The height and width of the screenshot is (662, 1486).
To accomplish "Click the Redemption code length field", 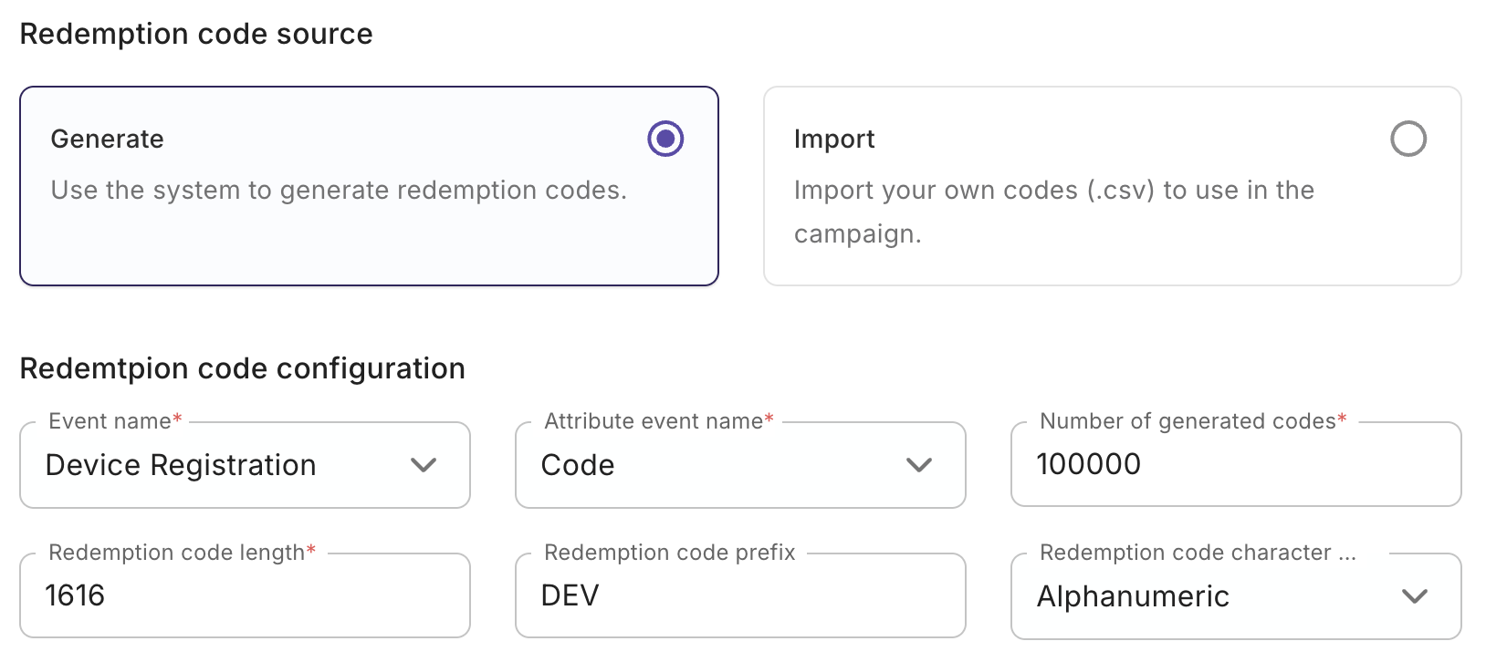I will 244,595.
